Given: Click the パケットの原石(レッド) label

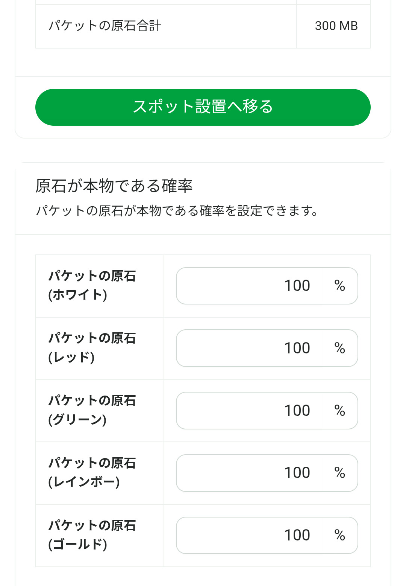Looking at the screenshot, I should [92, 348].
